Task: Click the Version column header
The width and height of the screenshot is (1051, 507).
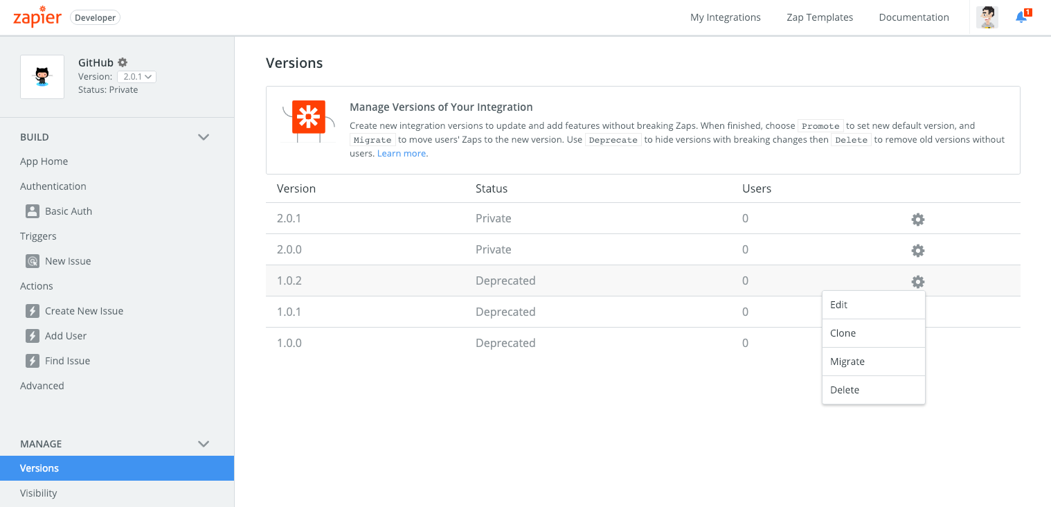Action: (x=296, y=188)
